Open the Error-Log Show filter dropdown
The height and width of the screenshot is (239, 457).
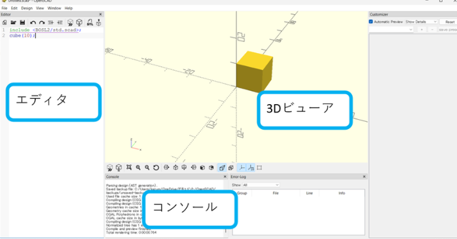[x=261, y=185]
